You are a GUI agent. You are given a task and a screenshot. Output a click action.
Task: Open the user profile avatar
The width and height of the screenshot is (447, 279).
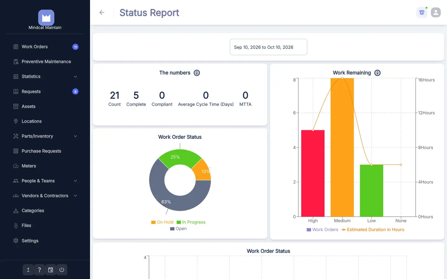tap(436, 12)
